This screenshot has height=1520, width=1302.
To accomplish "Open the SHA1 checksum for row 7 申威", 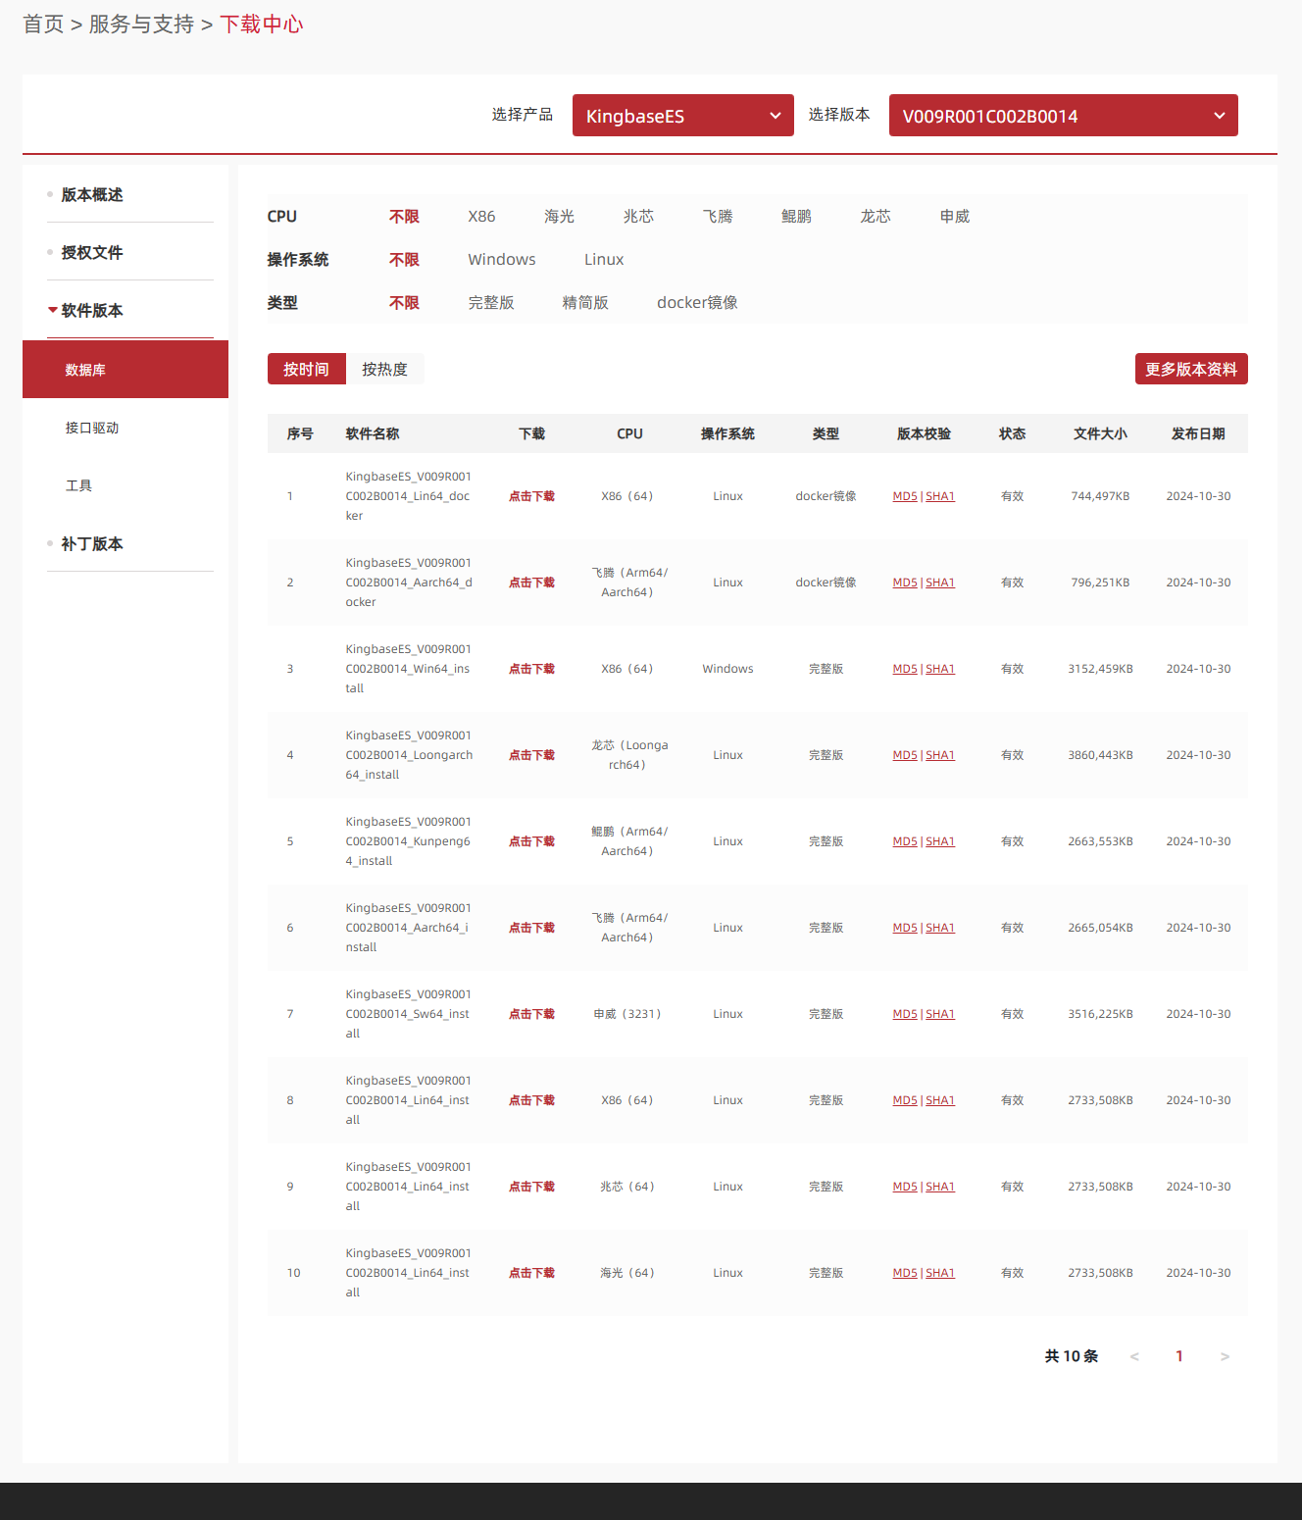I will tap(940, 1014).
